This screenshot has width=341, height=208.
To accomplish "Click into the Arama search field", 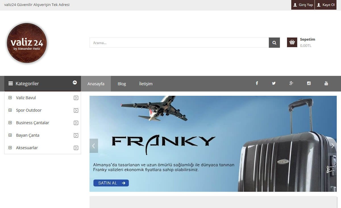I will point(179,43).
